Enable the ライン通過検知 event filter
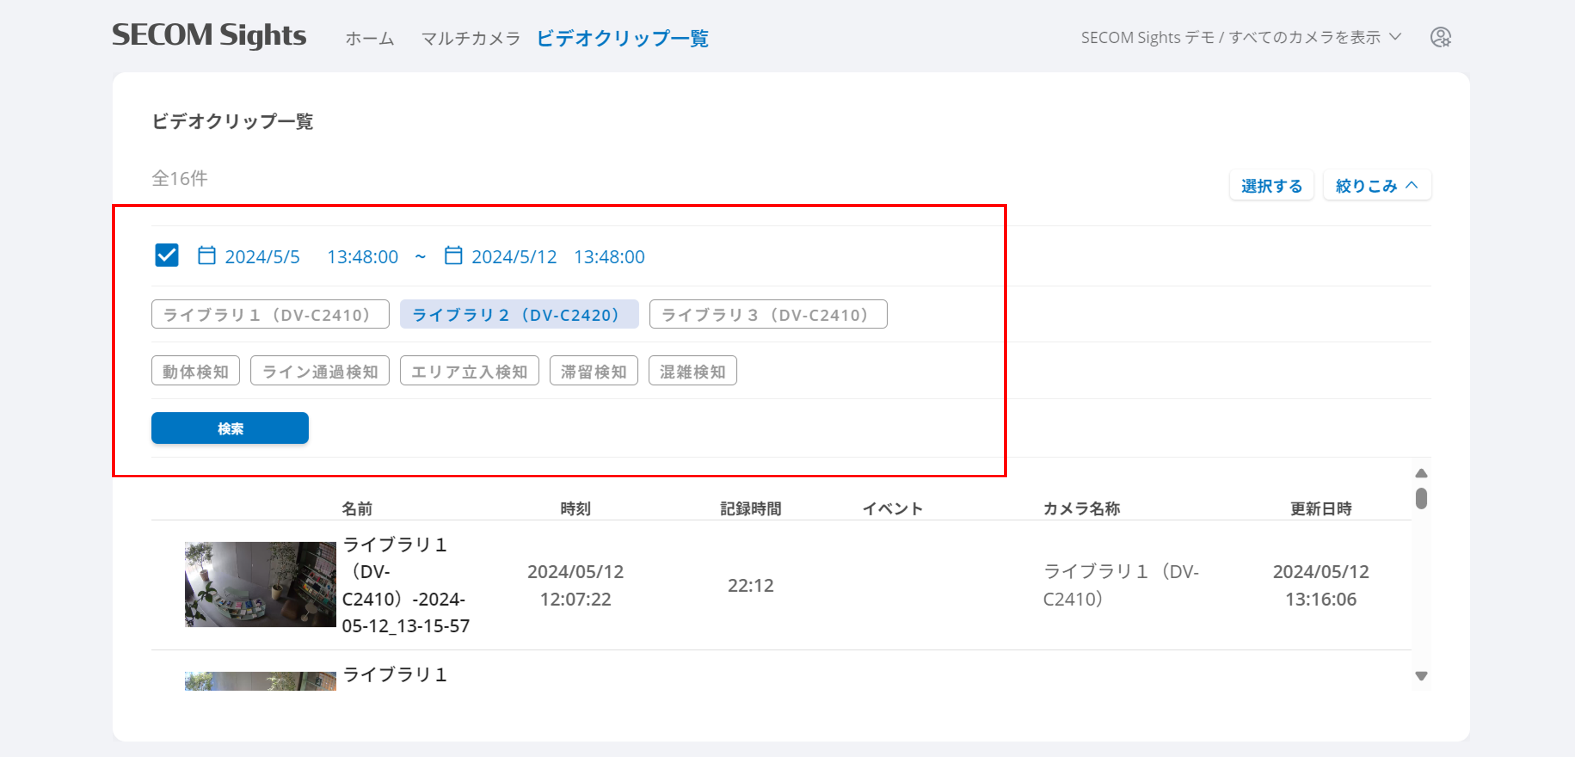1575x757 pixels. click(x=320, y=371)
